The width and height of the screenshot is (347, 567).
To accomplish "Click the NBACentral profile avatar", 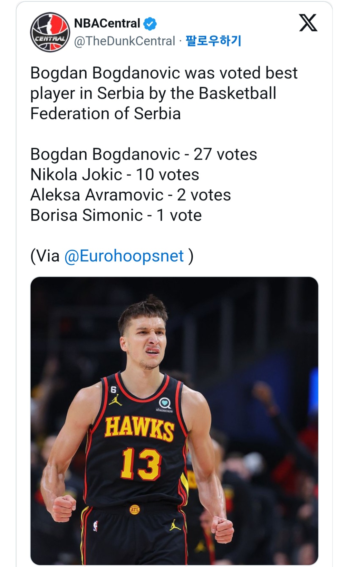I will pos(50,32).
